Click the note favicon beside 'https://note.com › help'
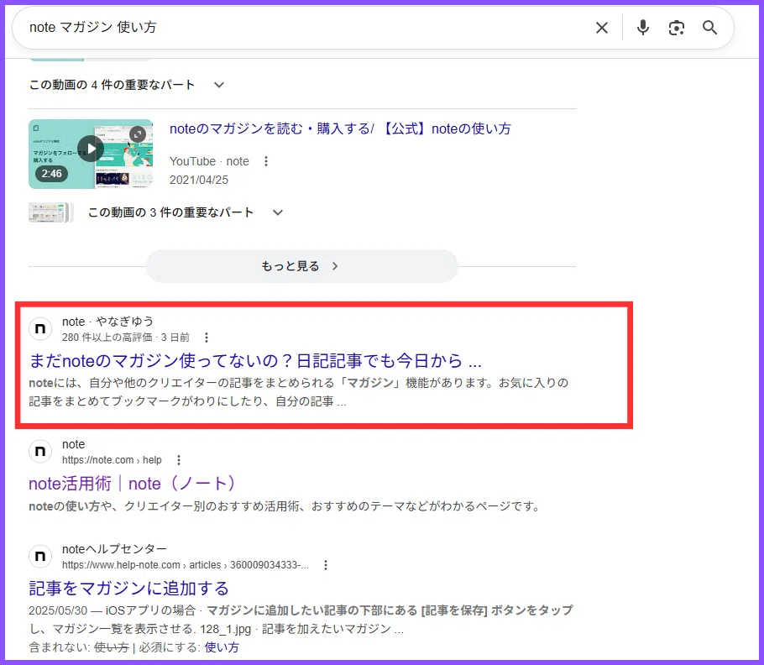 pos(40,452)
